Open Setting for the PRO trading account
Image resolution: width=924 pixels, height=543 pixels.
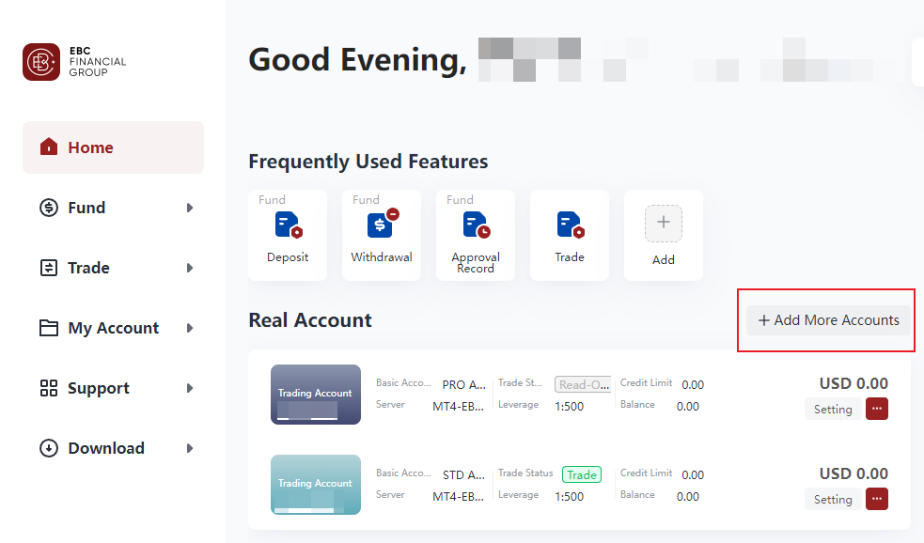pos(832,410)
